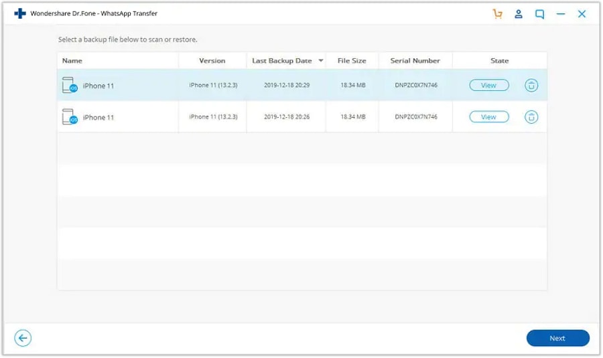The image size is (603, 358).
Task: Sort by the Version column header
Action: click(212, 61)
